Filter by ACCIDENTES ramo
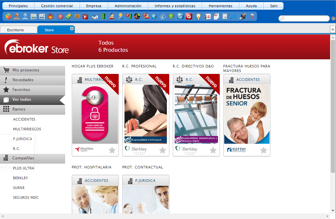 [24, 119]
